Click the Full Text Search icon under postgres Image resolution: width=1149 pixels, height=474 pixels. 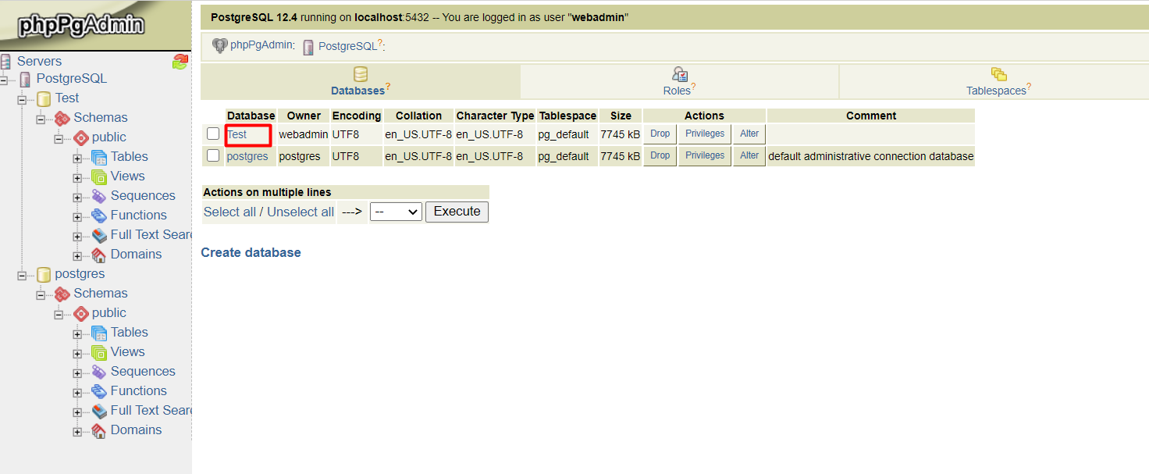click(99, 411)
